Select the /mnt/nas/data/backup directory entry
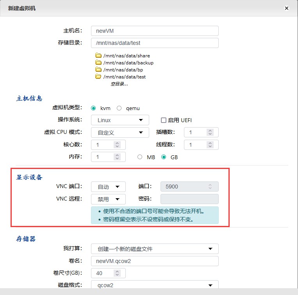Viewport: 298px width, 295px height. click(x=128, y=63)
